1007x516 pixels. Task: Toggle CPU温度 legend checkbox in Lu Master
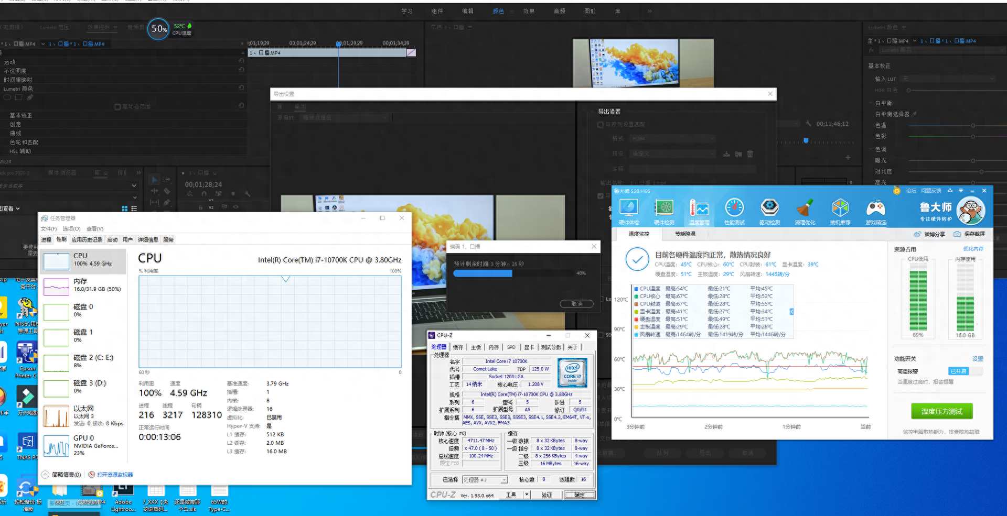636,289
